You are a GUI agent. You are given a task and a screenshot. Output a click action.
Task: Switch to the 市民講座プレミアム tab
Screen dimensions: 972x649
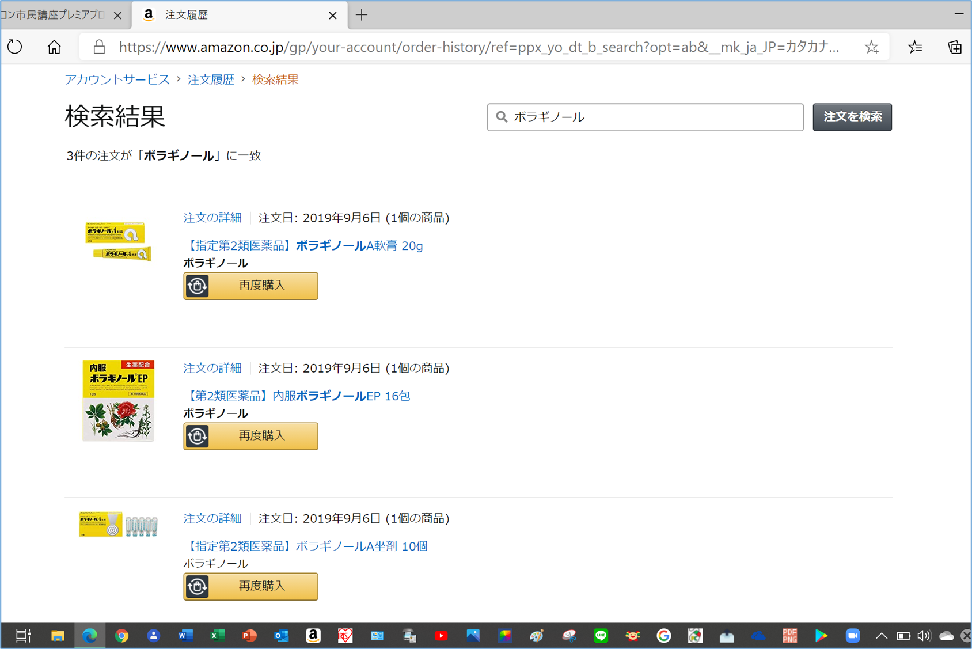pos(64,15)
